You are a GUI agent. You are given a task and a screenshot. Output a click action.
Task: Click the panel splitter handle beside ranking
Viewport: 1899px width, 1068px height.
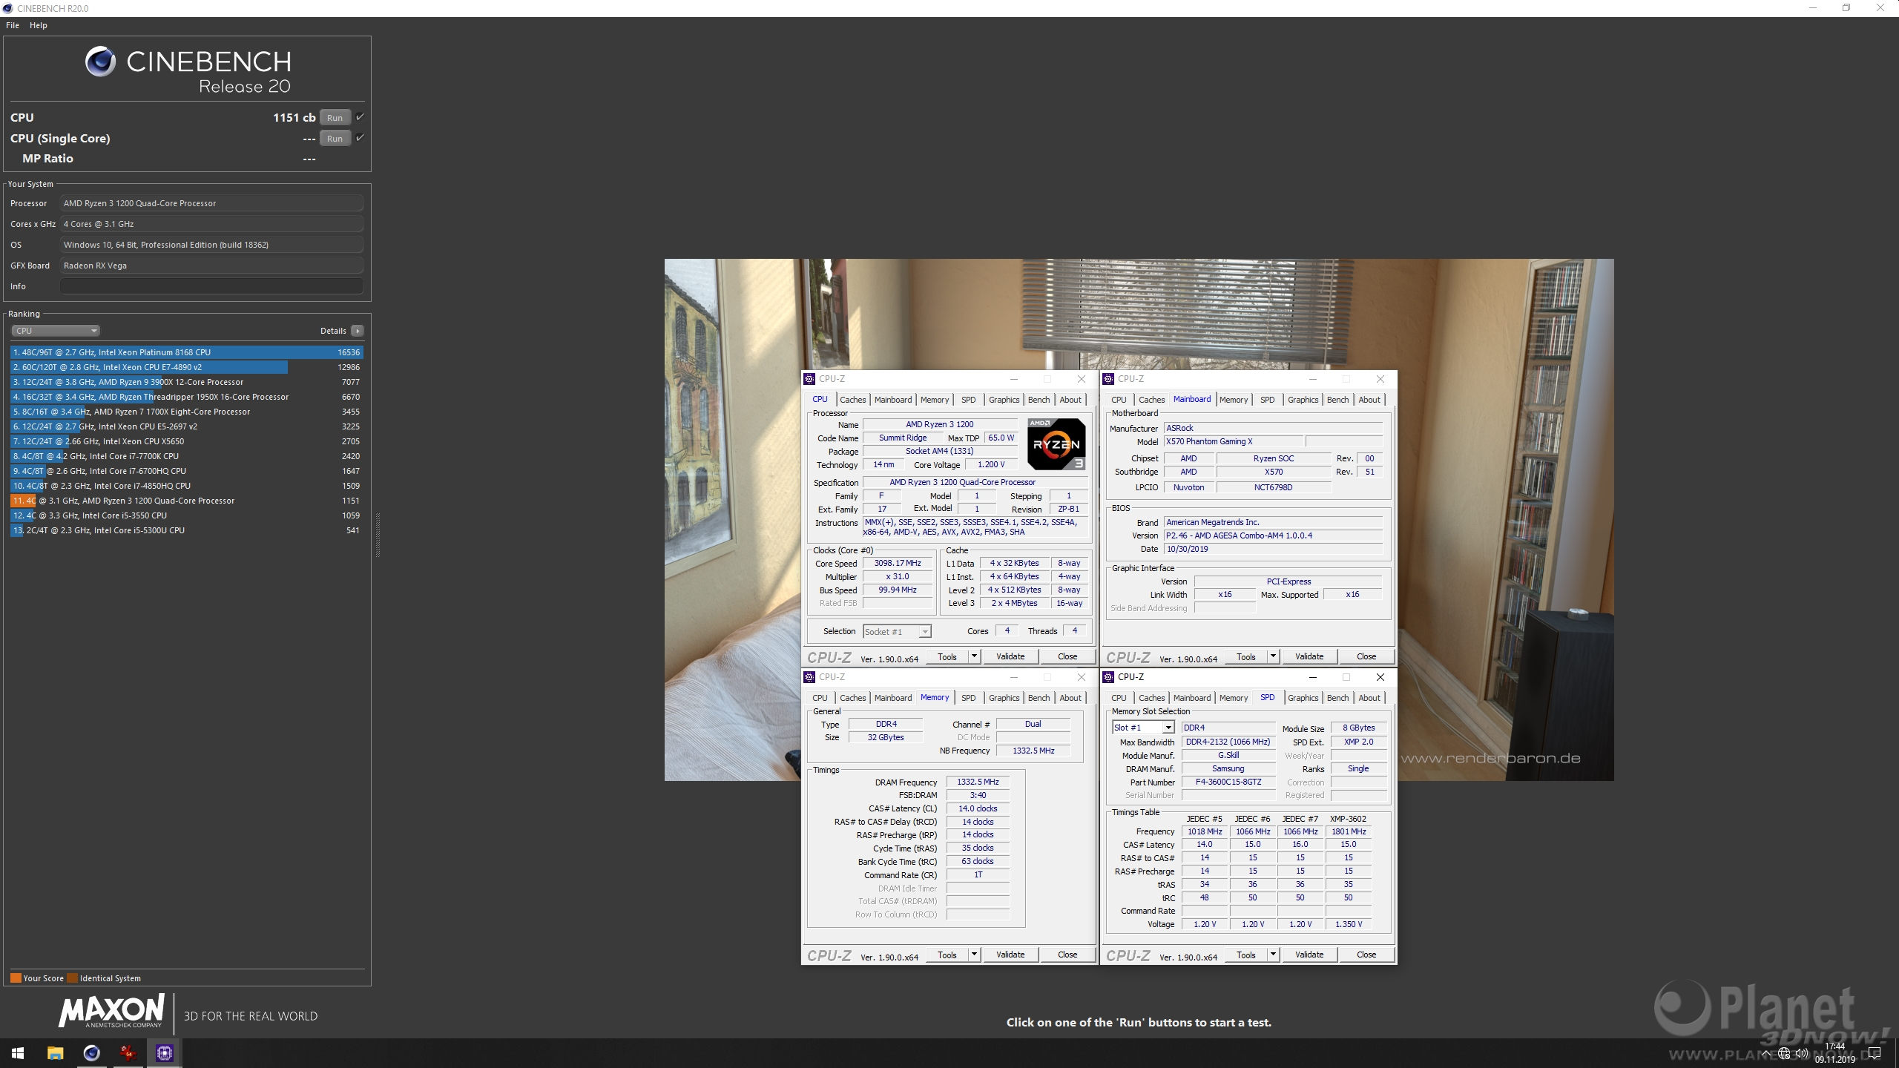tap(378, 534)
